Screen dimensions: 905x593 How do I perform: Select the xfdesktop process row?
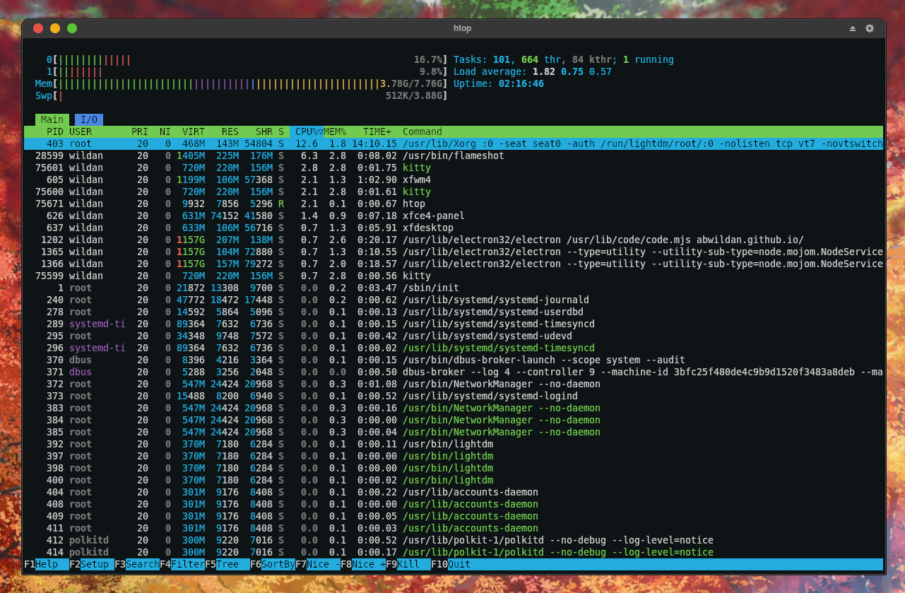tap(454, 228)
